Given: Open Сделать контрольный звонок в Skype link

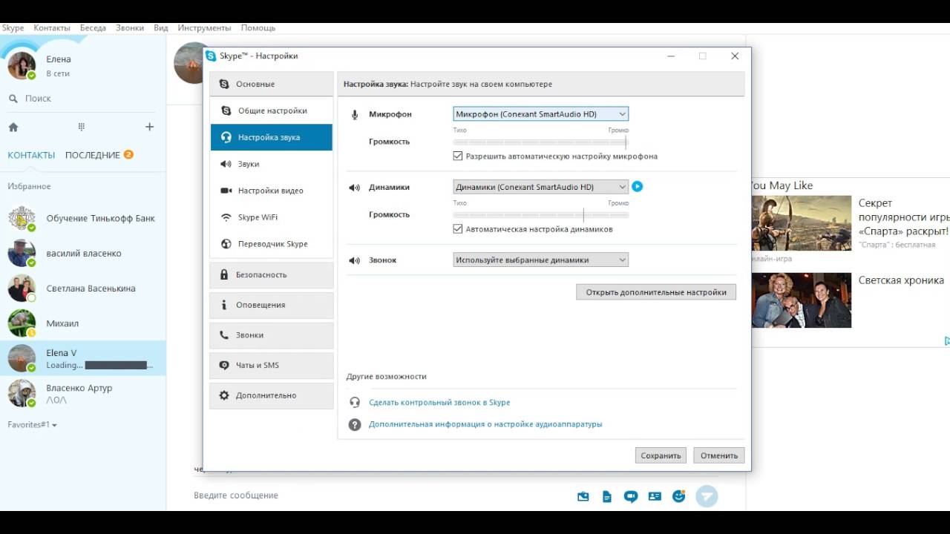Looking at the screenshot, I should (439, 402).
